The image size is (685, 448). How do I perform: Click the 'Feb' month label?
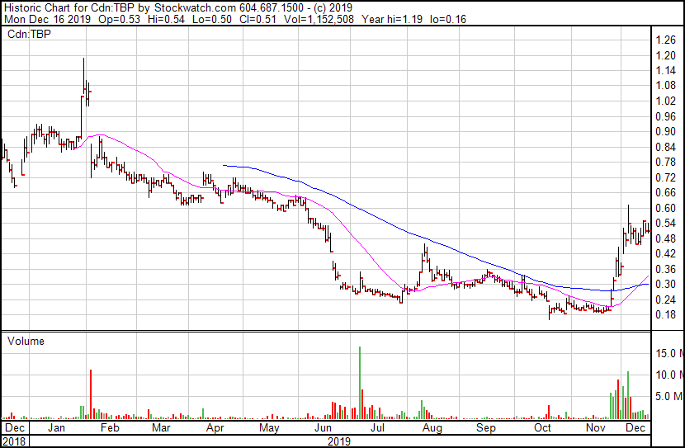110,427
